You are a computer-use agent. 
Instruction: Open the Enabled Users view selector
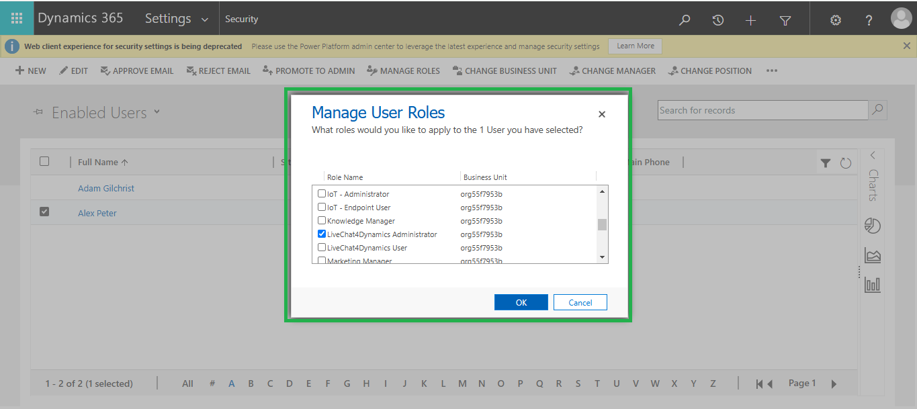click(157, 111)
